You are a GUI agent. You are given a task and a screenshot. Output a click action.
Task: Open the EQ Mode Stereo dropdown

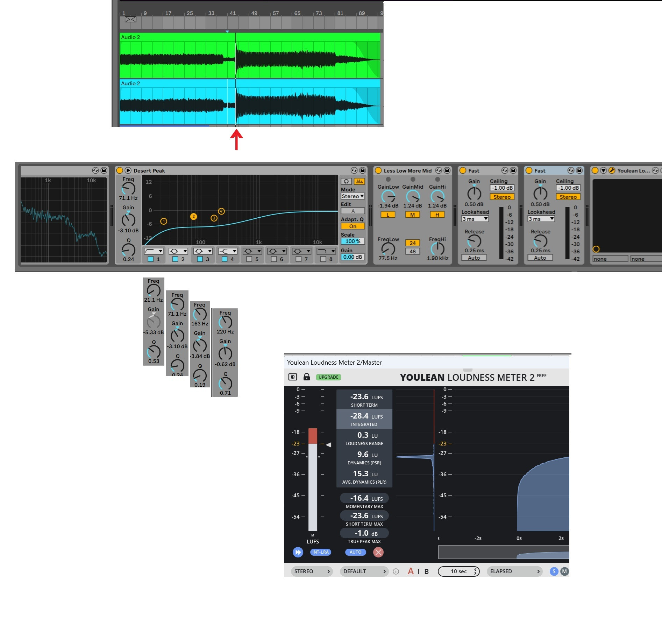click(353, 196)
